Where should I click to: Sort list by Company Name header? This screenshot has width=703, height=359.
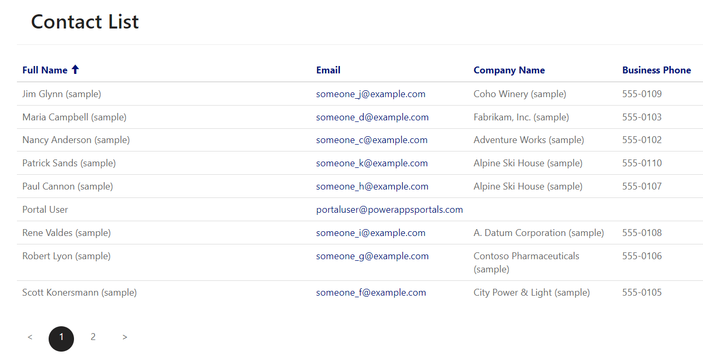click(509, 70)
